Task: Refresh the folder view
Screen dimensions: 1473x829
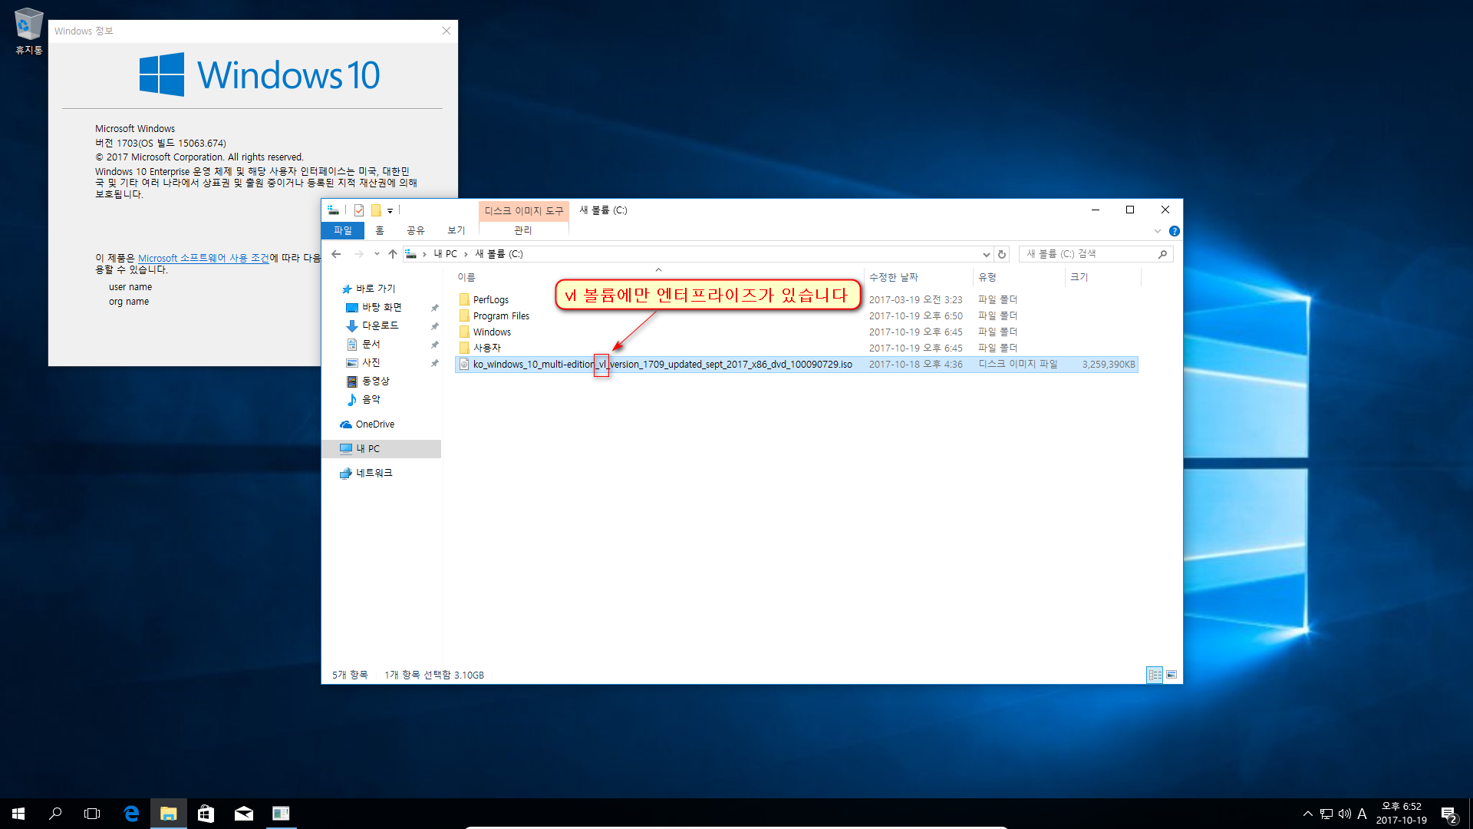Action: (x=1001, y=254)
